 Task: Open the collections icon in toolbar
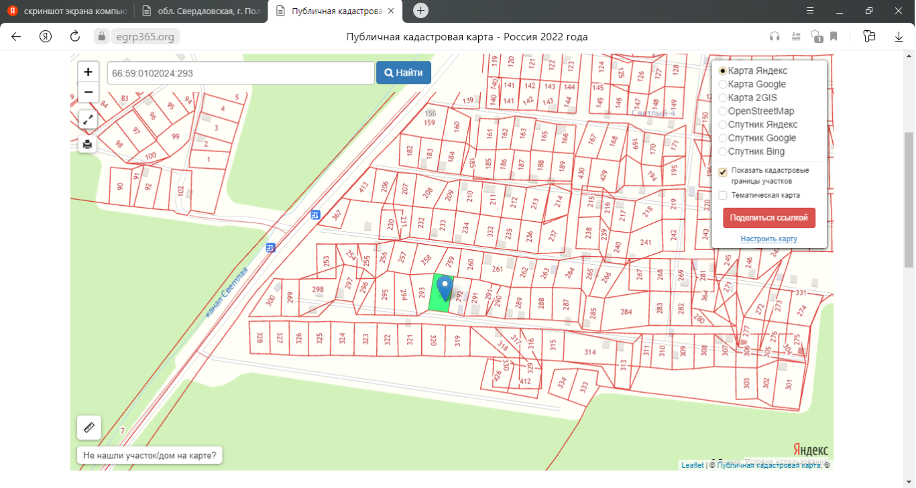point(870,37)
